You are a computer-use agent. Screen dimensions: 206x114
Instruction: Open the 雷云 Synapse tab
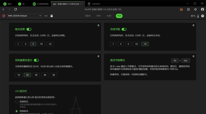click(8, 4)
